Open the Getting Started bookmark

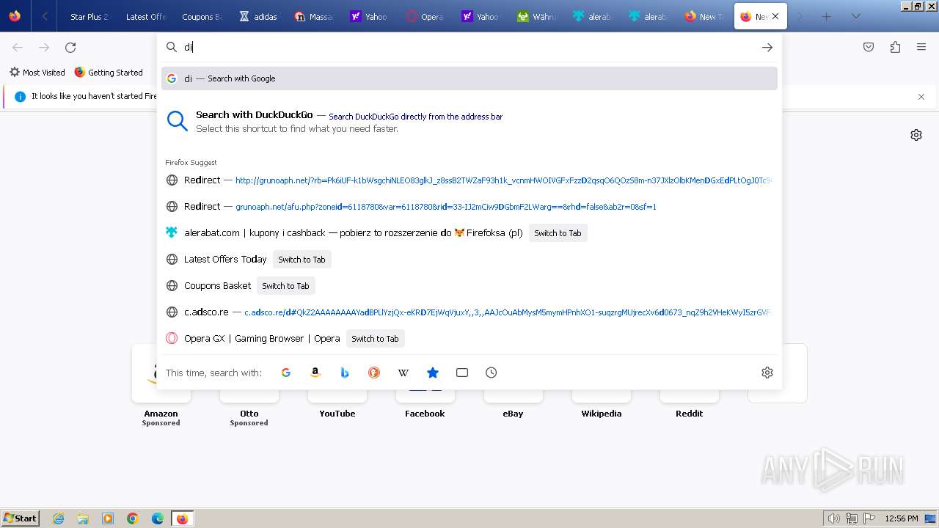[x=109, y=73]
